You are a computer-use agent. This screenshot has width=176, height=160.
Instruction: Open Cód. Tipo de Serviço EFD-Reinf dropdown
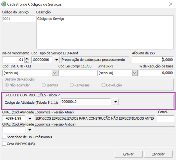pos(56,60)
